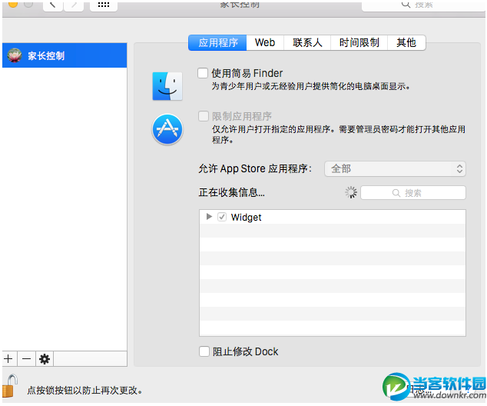Switch to the 其他 tab
The width and height of the screenshot is (487, 406).
coord(406,42)
